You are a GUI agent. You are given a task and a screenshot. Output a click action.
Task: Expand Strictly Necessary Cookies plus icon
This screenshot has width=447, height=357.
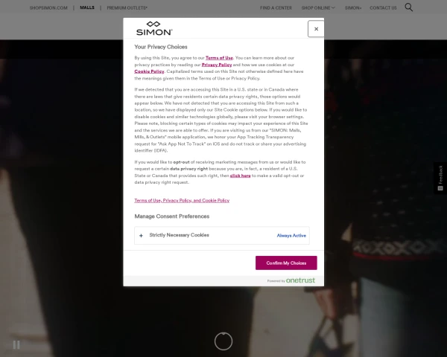point(141,236)
